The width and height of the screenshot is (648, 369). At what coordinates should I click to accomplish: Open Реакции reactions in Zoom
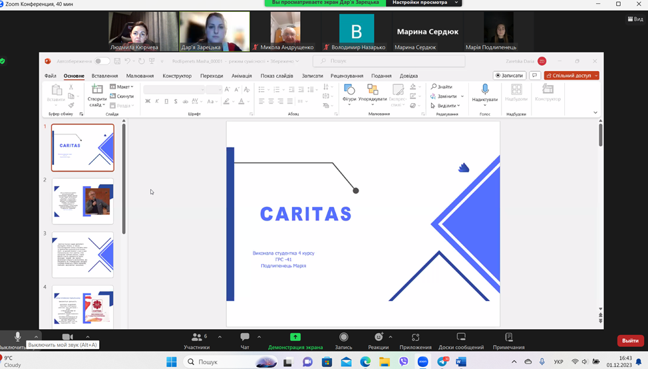378,338
